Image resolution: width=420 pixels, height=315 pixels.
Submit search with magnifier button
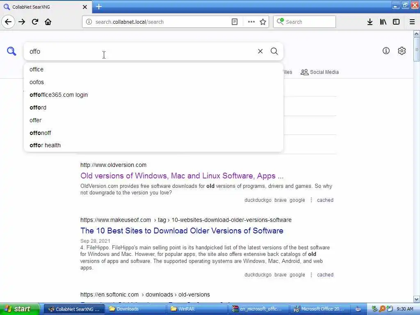(x=274, y=51)
